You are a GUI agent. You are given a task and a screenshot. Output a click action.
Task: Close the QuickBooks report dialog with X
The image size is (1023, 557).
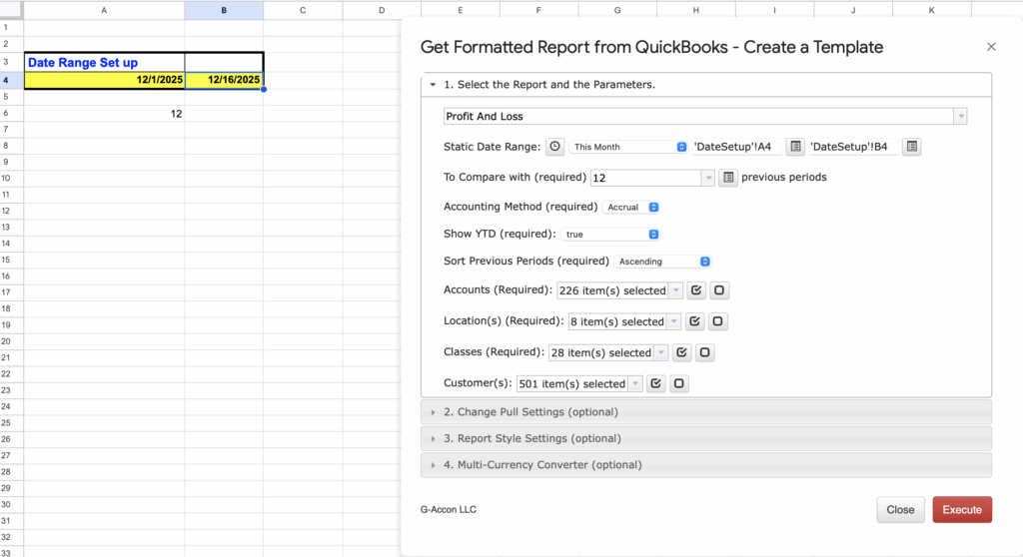pos(991,47)
